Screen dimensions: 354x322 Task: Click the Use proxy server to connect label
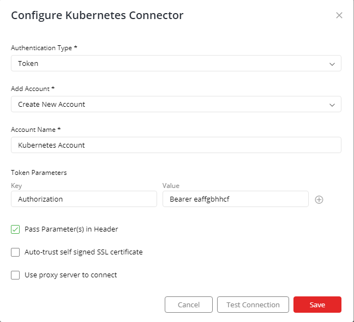point(71,275)
